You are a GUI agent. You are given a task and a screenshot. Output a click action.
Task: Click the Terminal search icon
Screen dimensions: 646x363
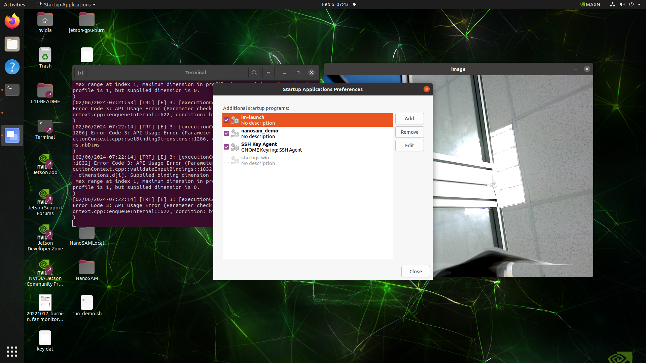click(x=254, y=73)
